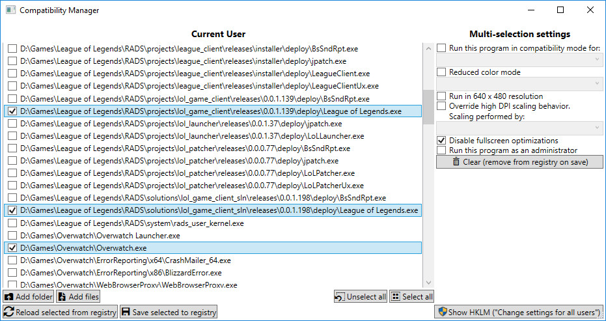Click Reload selected from registry label
The width and height of the screenshot is (606, 321).
coord(66,312)
